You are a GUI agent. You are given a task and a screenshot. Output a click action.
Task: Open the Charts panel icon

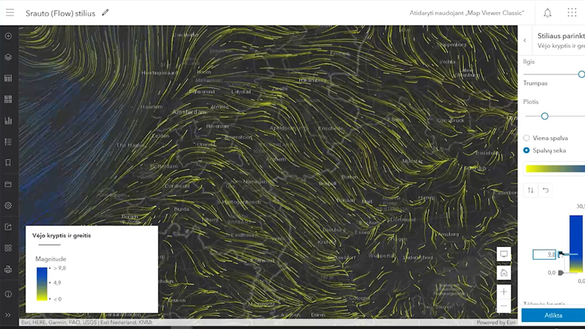(8, 121)
